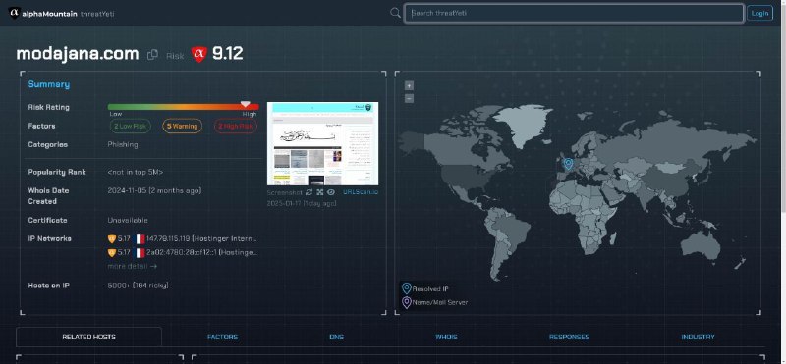
Task: Expand more detail for IP networks
Action: click(133, 266)
